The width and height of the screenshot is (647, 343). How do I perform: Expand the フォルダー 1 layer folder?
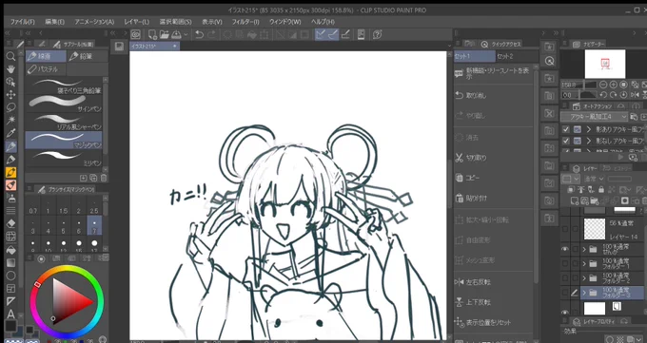(x=584, y=263)
